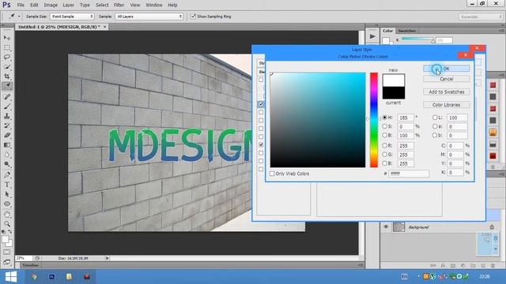Select the R red radio button
Viewport: 506px width, 284px height.
385,145
